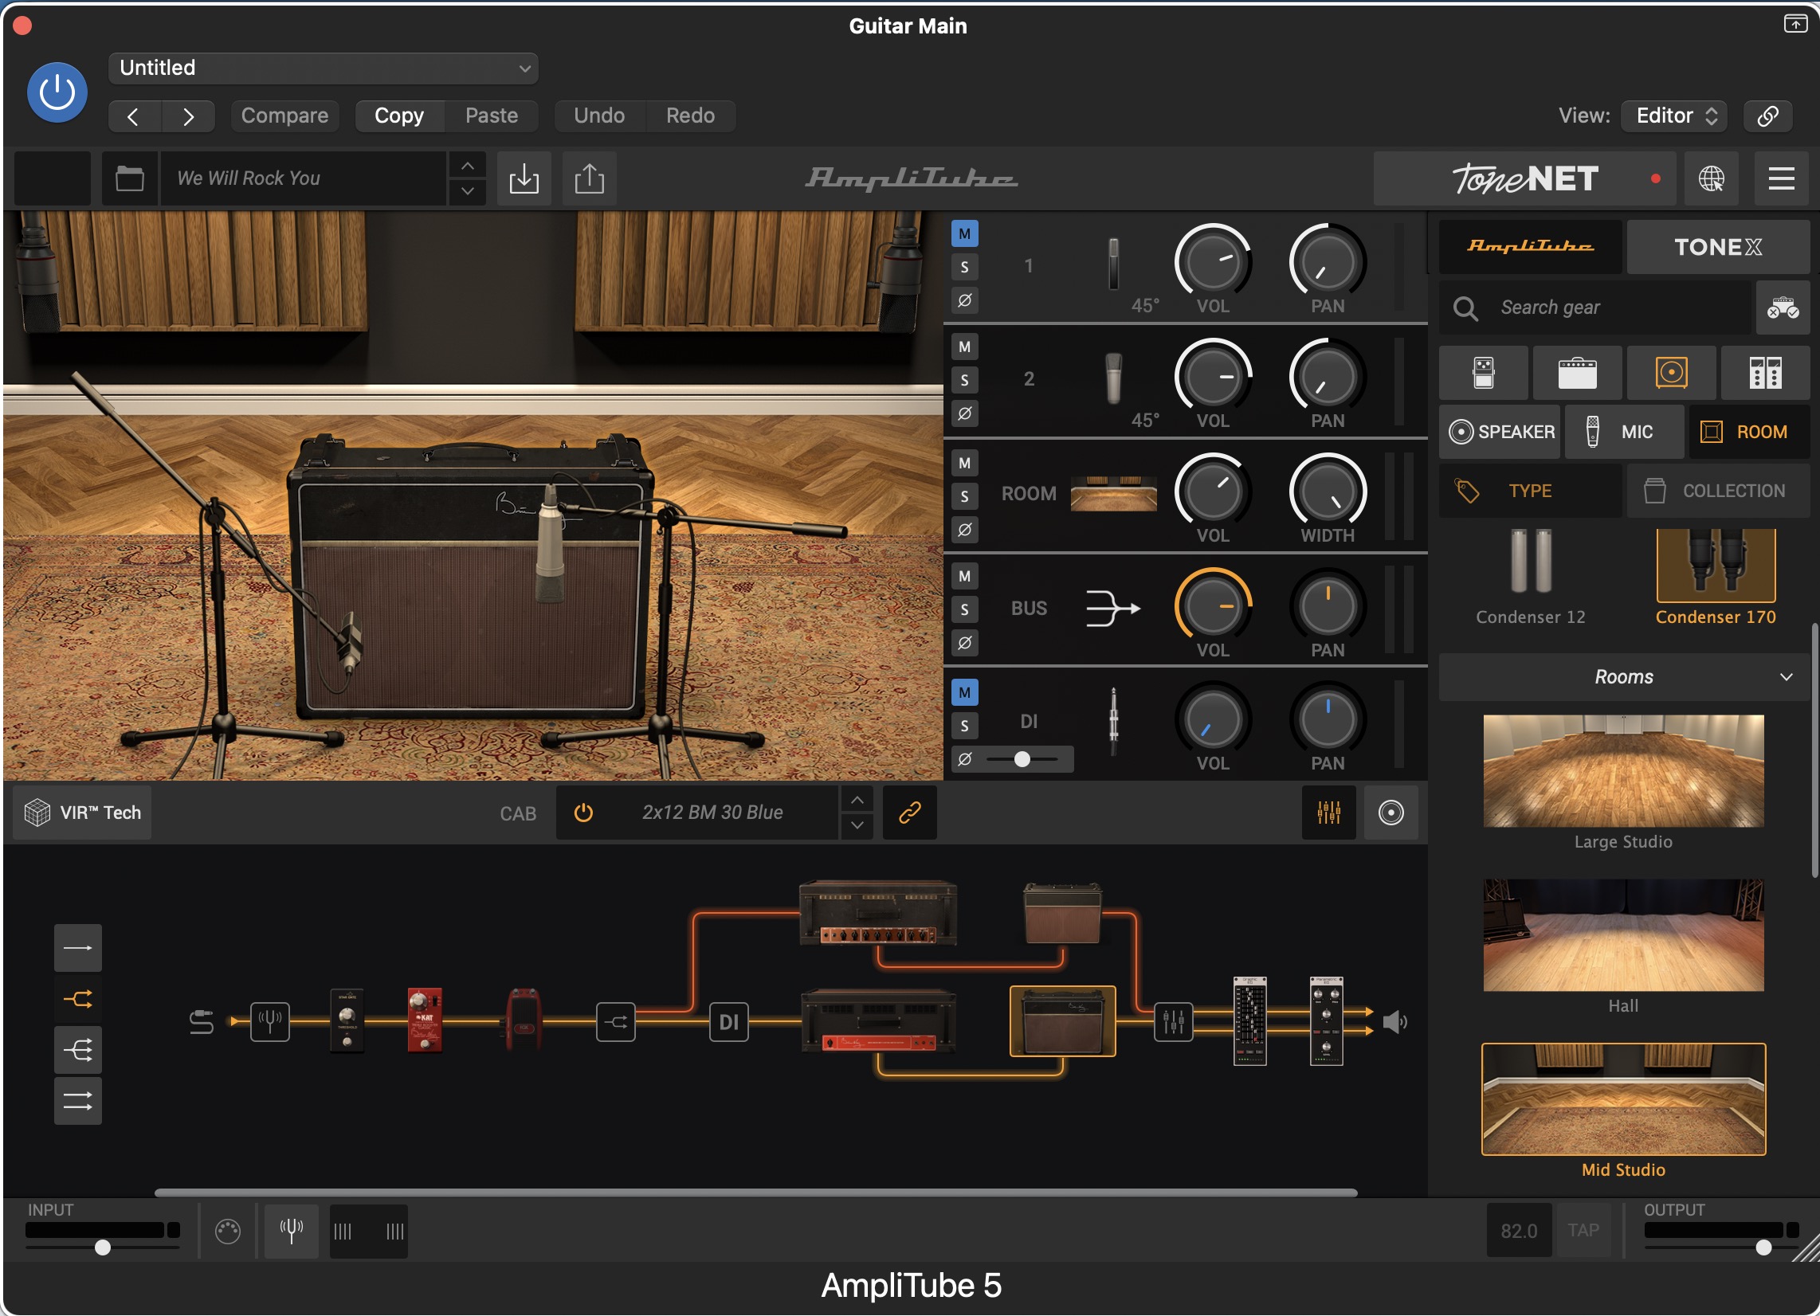Click the TAP tempo button
The width and height of the screenshot is (1820, 1316).
click(1582, 1231)
